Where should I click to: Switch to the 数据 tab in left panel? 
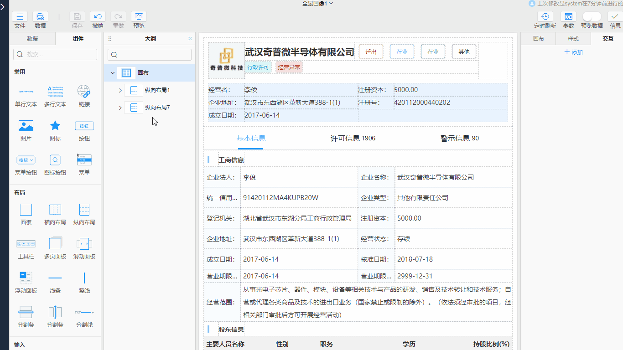click(32, 39)
